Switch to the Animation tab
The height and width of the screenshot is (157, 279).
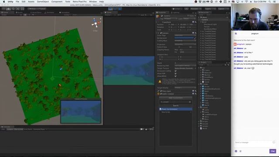point(65,13)
